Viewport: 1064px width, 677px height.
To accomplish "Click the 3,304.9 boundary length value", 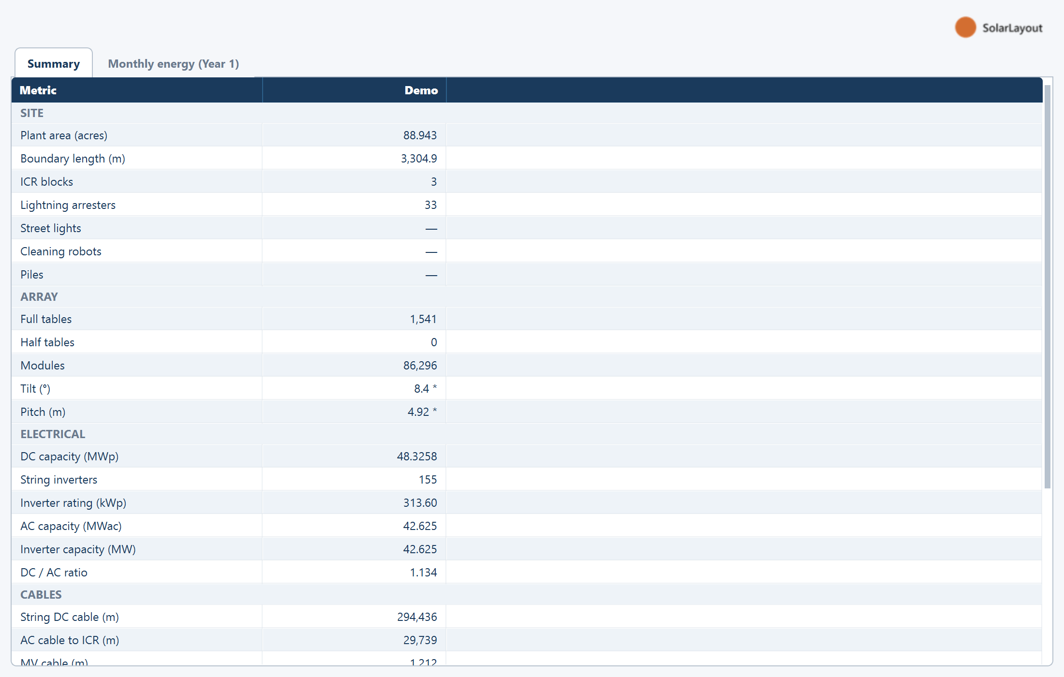I will click(x=419, y=159).
